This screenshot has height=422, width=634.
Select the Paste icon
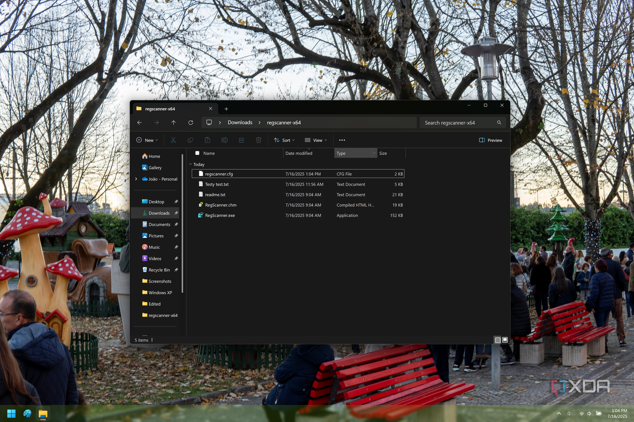pyautogui.click(x=207, y=140)
